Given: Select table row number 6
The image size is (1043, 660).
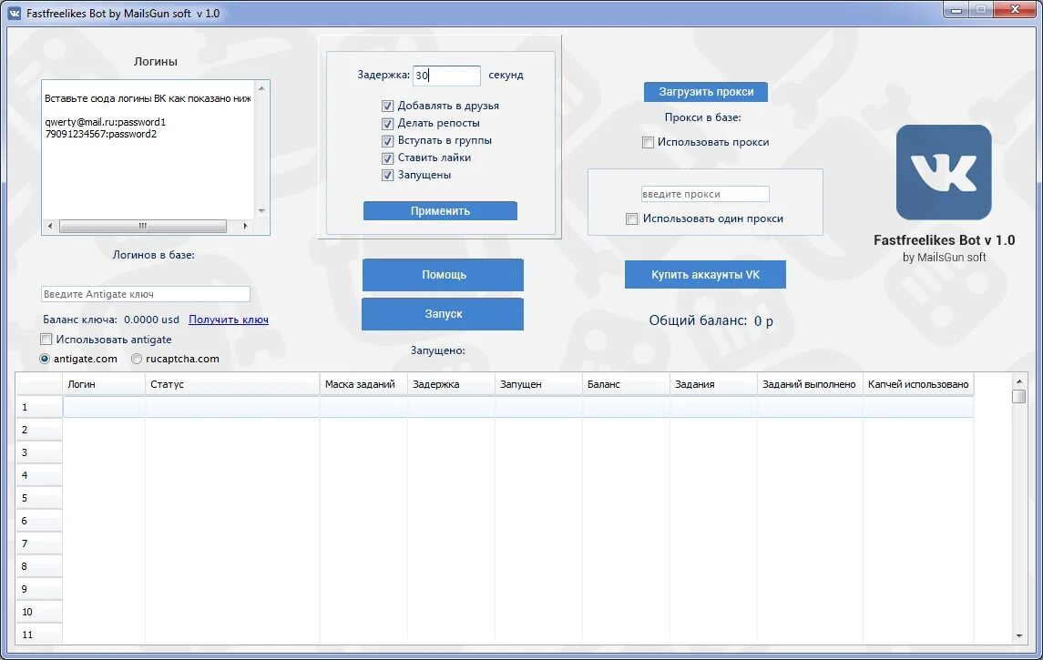Looking at the screenshot, I should 39,521.
